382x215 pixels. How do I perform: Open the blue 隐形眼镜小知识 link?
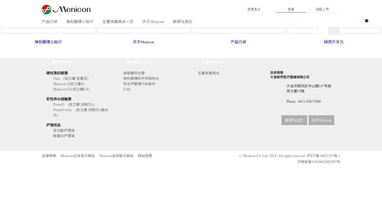(x=48, y=42)
